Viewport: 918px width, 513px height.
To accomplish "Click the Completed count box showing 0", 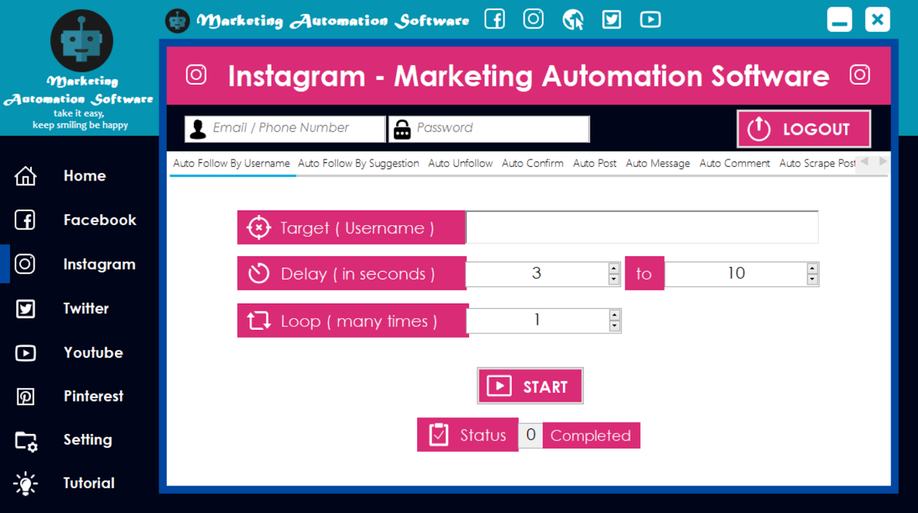I will tap(531, 435).
